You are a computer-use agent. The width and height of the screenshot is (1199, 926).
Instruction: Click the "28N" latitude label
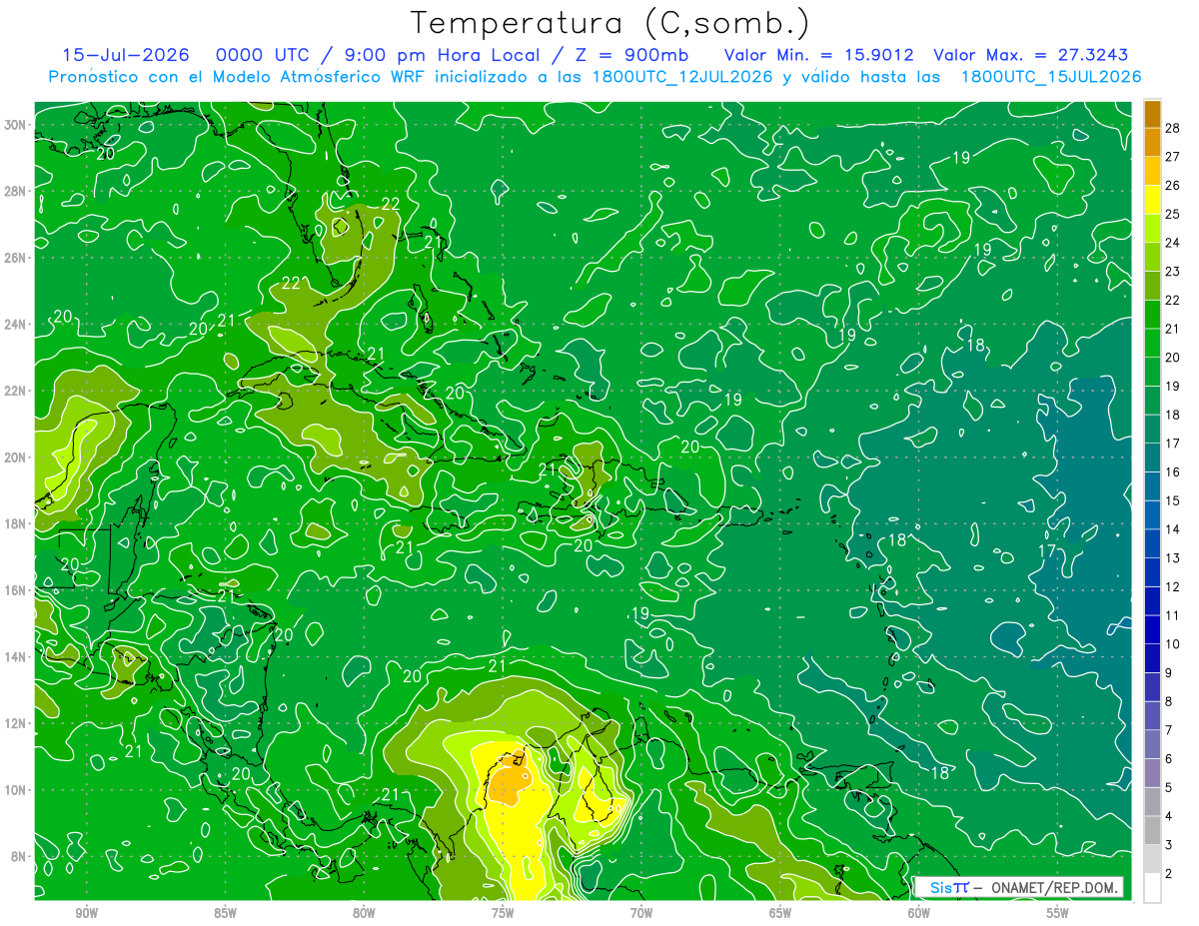coord(17,191)
